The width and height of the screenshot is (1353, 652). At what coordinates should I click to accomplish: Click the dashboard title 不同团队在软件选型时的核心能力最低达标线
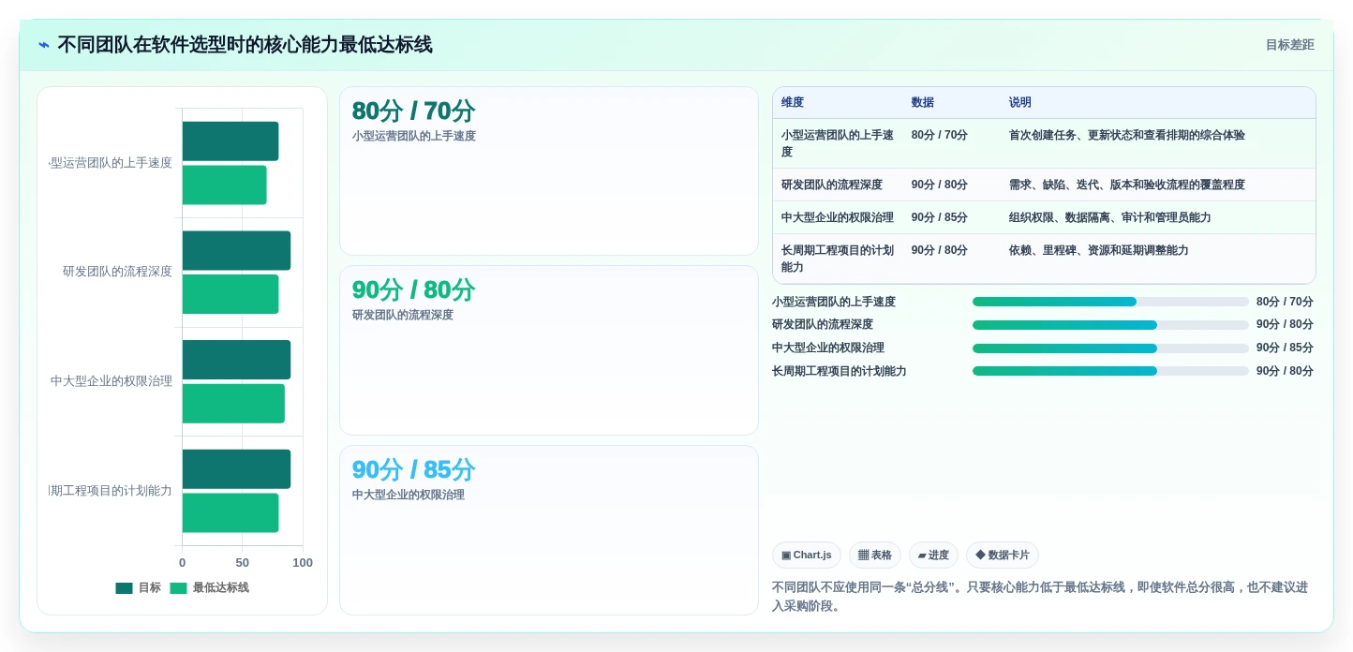point(245,45)
